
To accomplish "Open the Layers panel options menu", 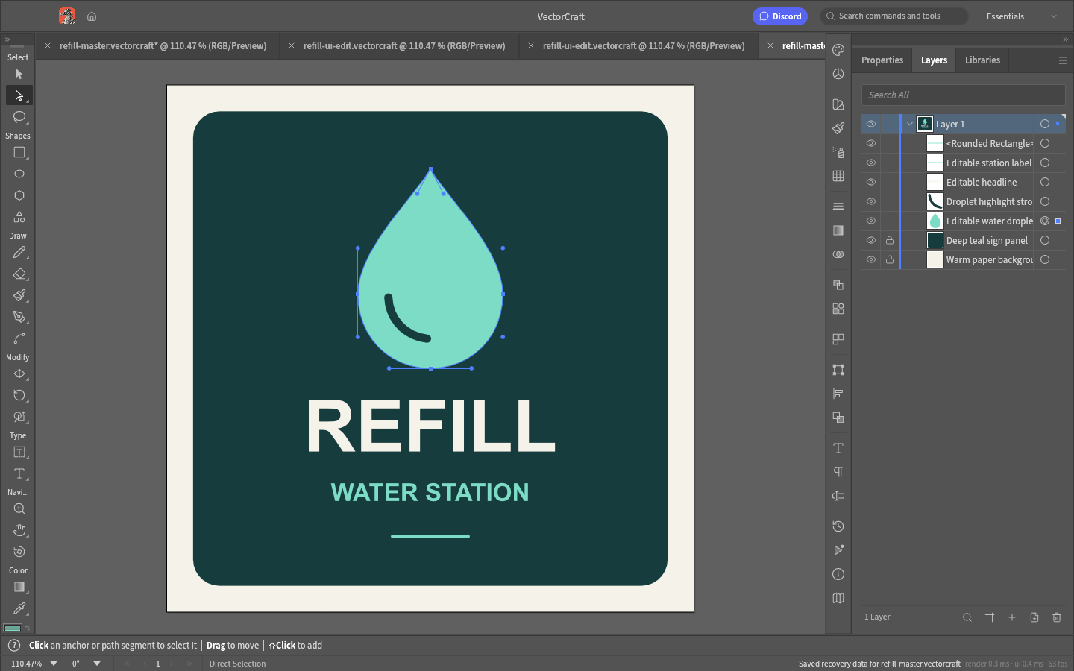I will pos(1063,60).
